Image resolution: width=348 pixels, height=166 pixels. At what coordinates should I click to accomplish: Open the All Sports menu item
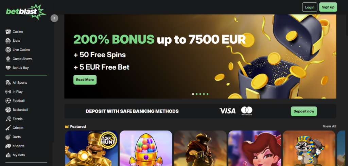pos(20,83)
